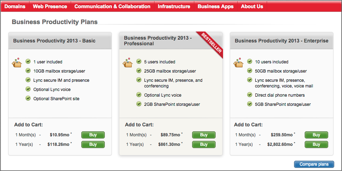The image size is (342, 171).
Task: Open Communication & Collaboration menu
Action: click(112, 6)
